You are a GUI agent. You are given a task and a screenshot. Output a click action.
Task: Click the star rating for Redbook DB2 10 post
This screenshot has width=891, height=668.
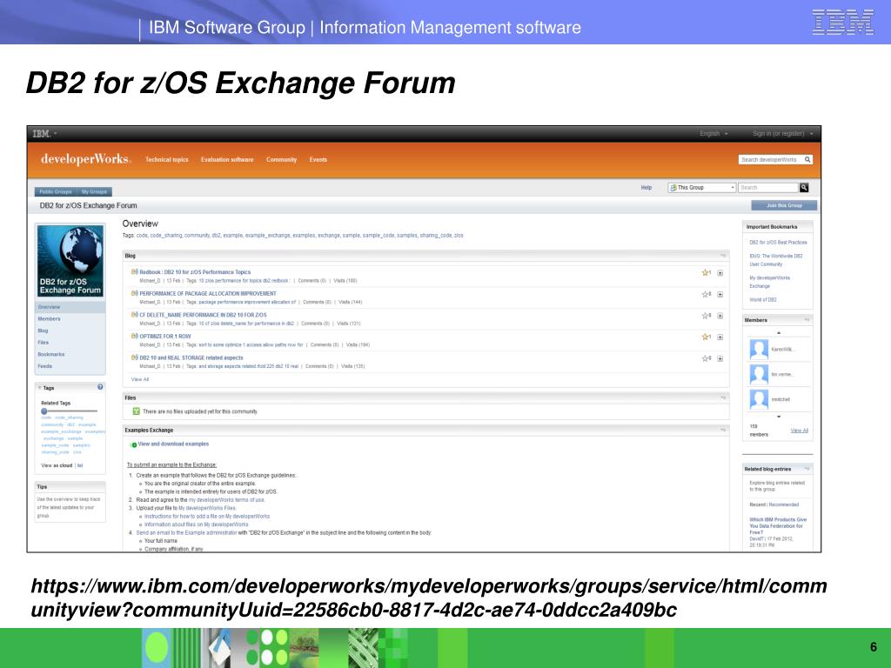point(707,272)
